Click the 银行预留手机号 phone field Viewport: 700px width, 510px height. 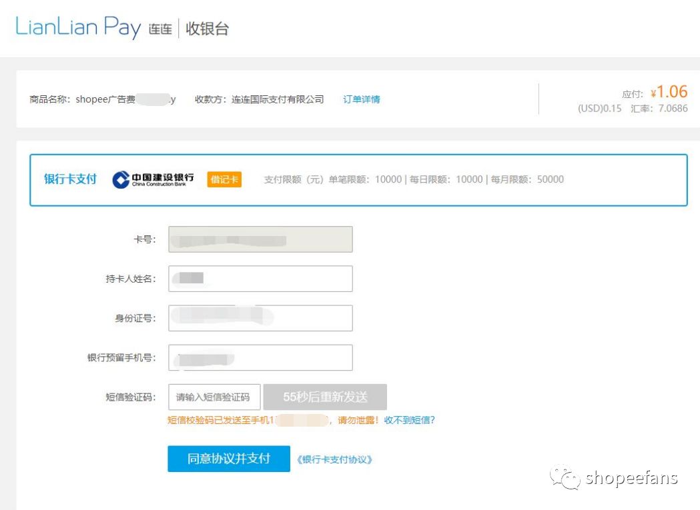259,357
